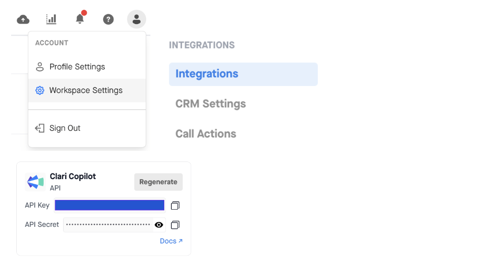504x274 pixels.
Task: Select the Integrations tab
Action: tap(243, 74)
